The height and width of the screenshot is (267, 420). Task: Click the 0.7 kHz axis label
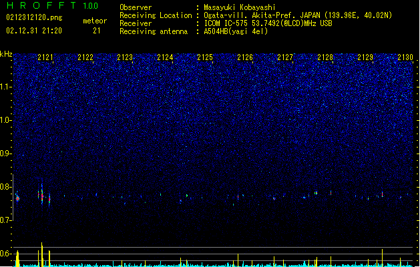(5, 220)
